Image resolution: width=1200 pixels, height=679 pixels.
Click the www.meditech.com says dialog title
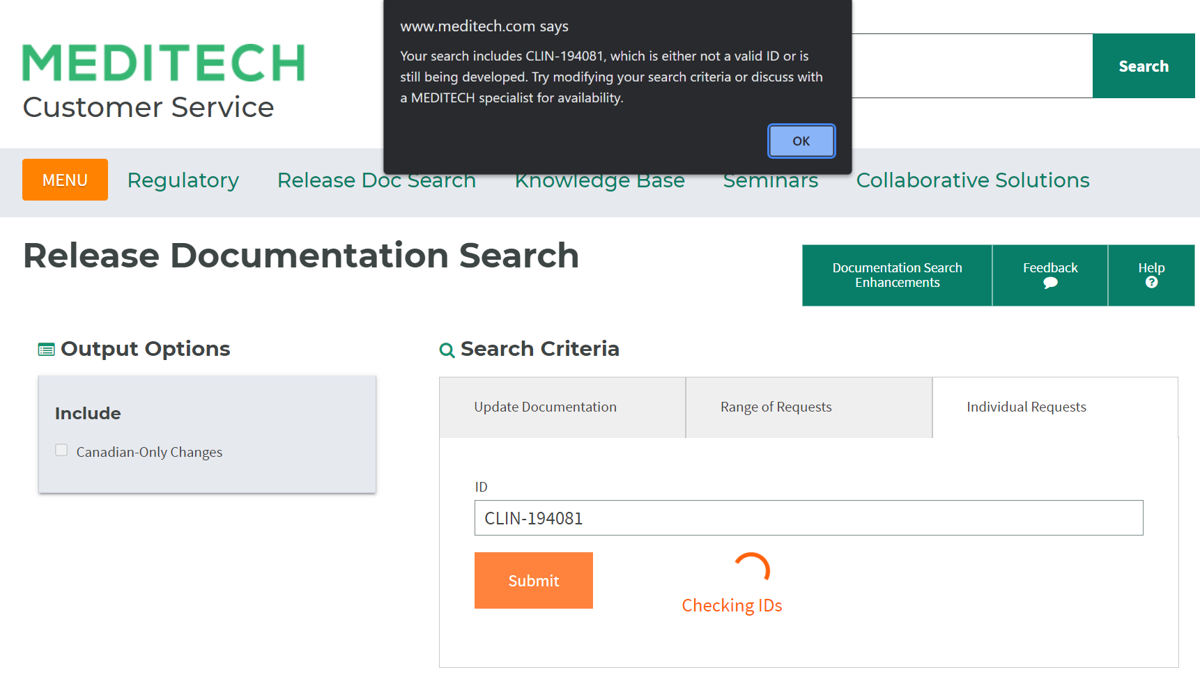(x=484, y=26)
